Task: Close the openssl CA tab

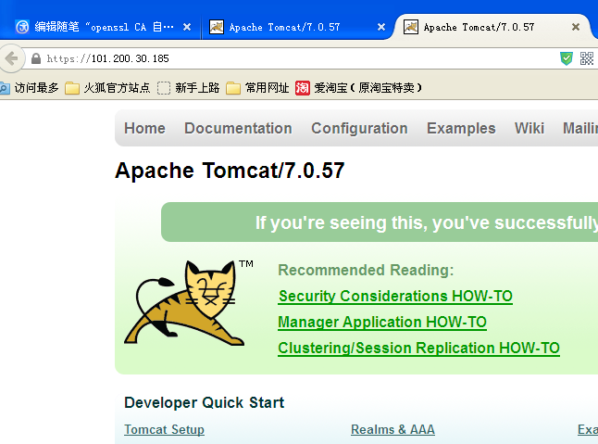Action: coord(187,27)
